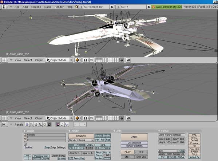Open the Select menu in upper viewport header
218x161 pixels.
pyautogui.click(x=28, y=60)
